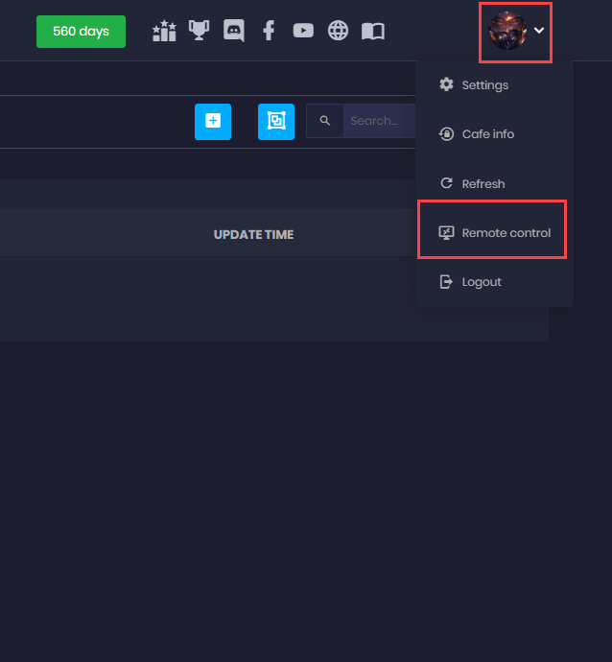Choose Remote control menu entry
This screenshot has height=662, width=612.
(492, 232)
